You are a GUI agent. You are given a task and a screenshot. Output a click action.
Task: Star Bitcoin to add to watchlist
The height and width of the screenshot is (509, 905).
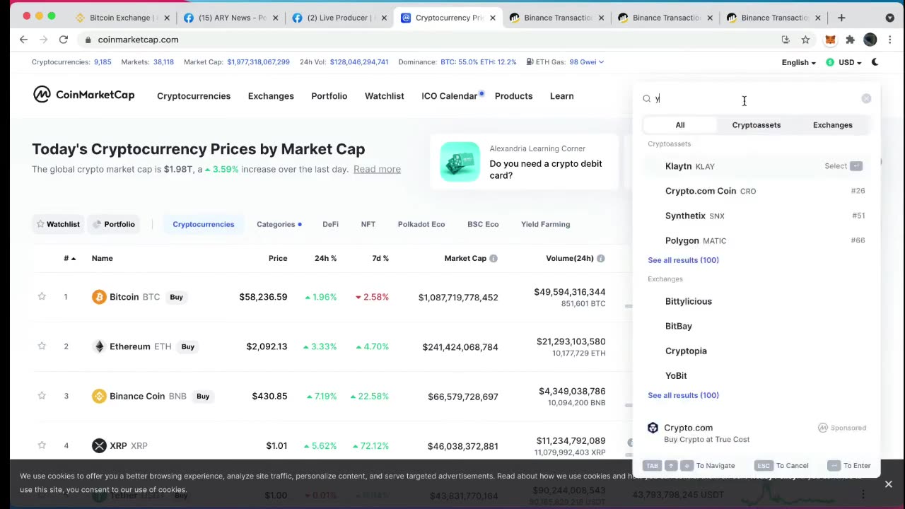pyautogui.click(x=42, y=297)
